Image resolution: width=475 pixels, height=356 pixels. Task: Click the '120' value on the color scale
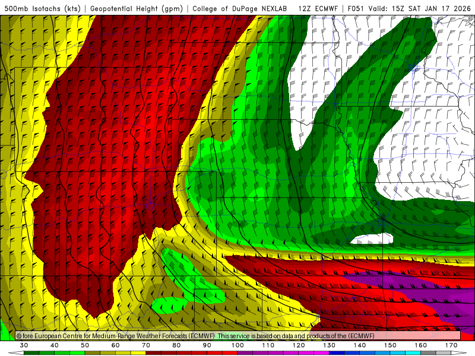(299, 345)
